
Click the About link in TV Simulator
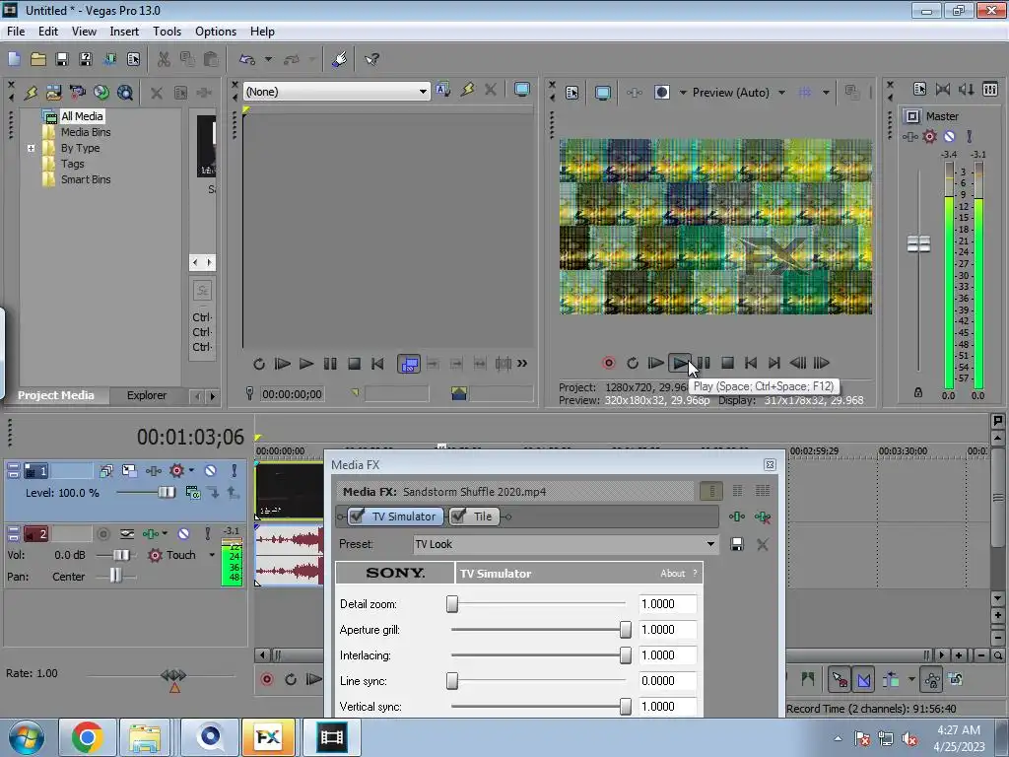[672, 574]
